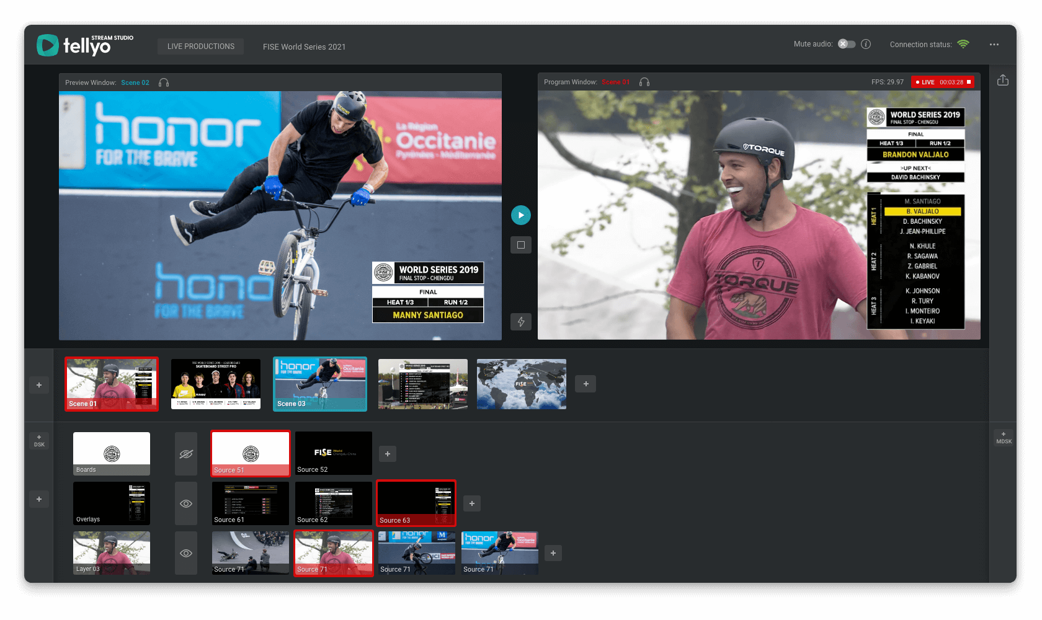Click the Program Window Scene 01 label
The image size is (1042, 620).
tap(615, 82)
